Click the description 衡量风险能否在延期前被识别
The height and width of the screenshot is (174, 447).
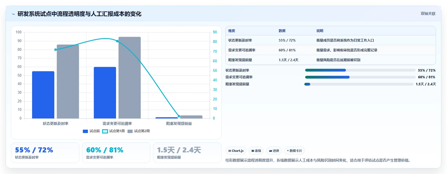[338, 60]
